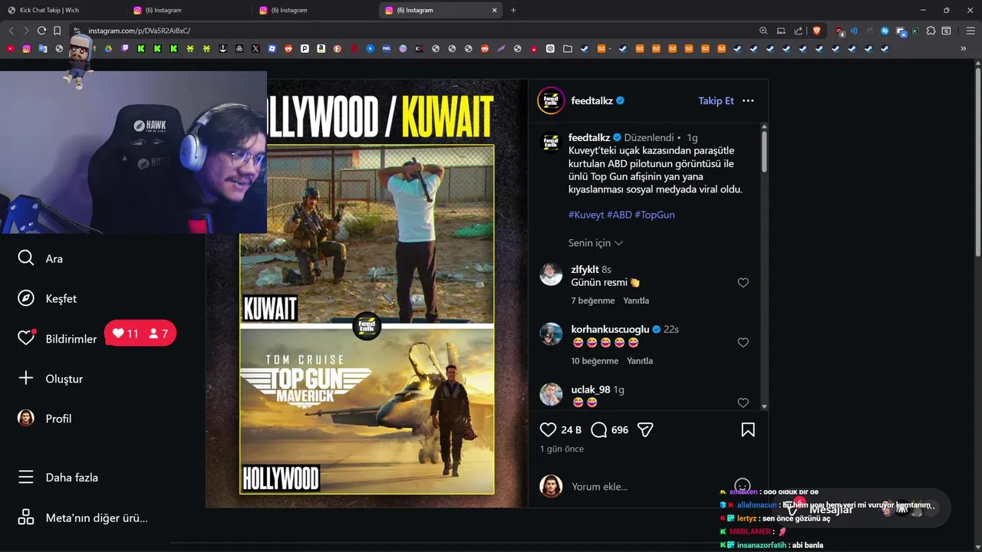Open uclak_98 username link

[591, 389]
